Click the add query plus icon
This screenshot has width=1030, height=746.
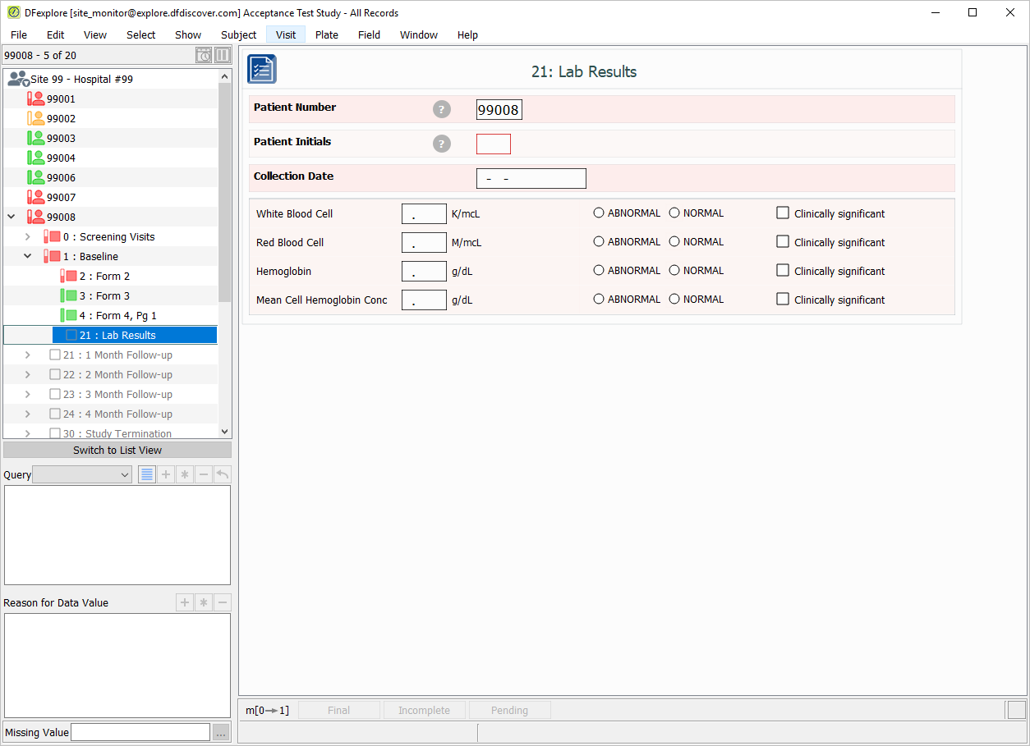point(166,474)
